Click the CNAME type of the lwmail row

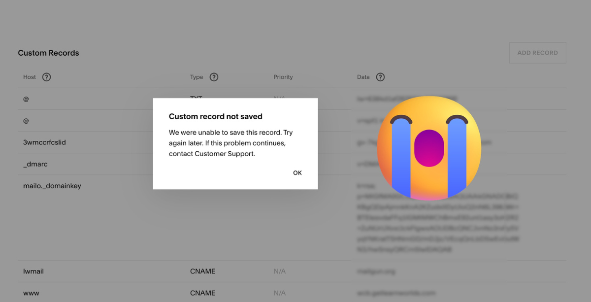tap(203, 271)
